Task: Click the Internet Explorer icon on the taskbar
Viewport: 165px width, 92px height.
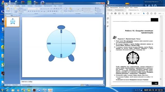Action: (7, 90)
